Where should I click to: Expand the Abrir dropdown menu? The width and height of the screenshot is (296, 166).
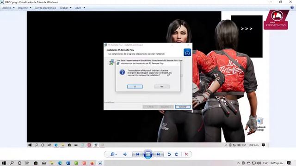coord(80,8)
